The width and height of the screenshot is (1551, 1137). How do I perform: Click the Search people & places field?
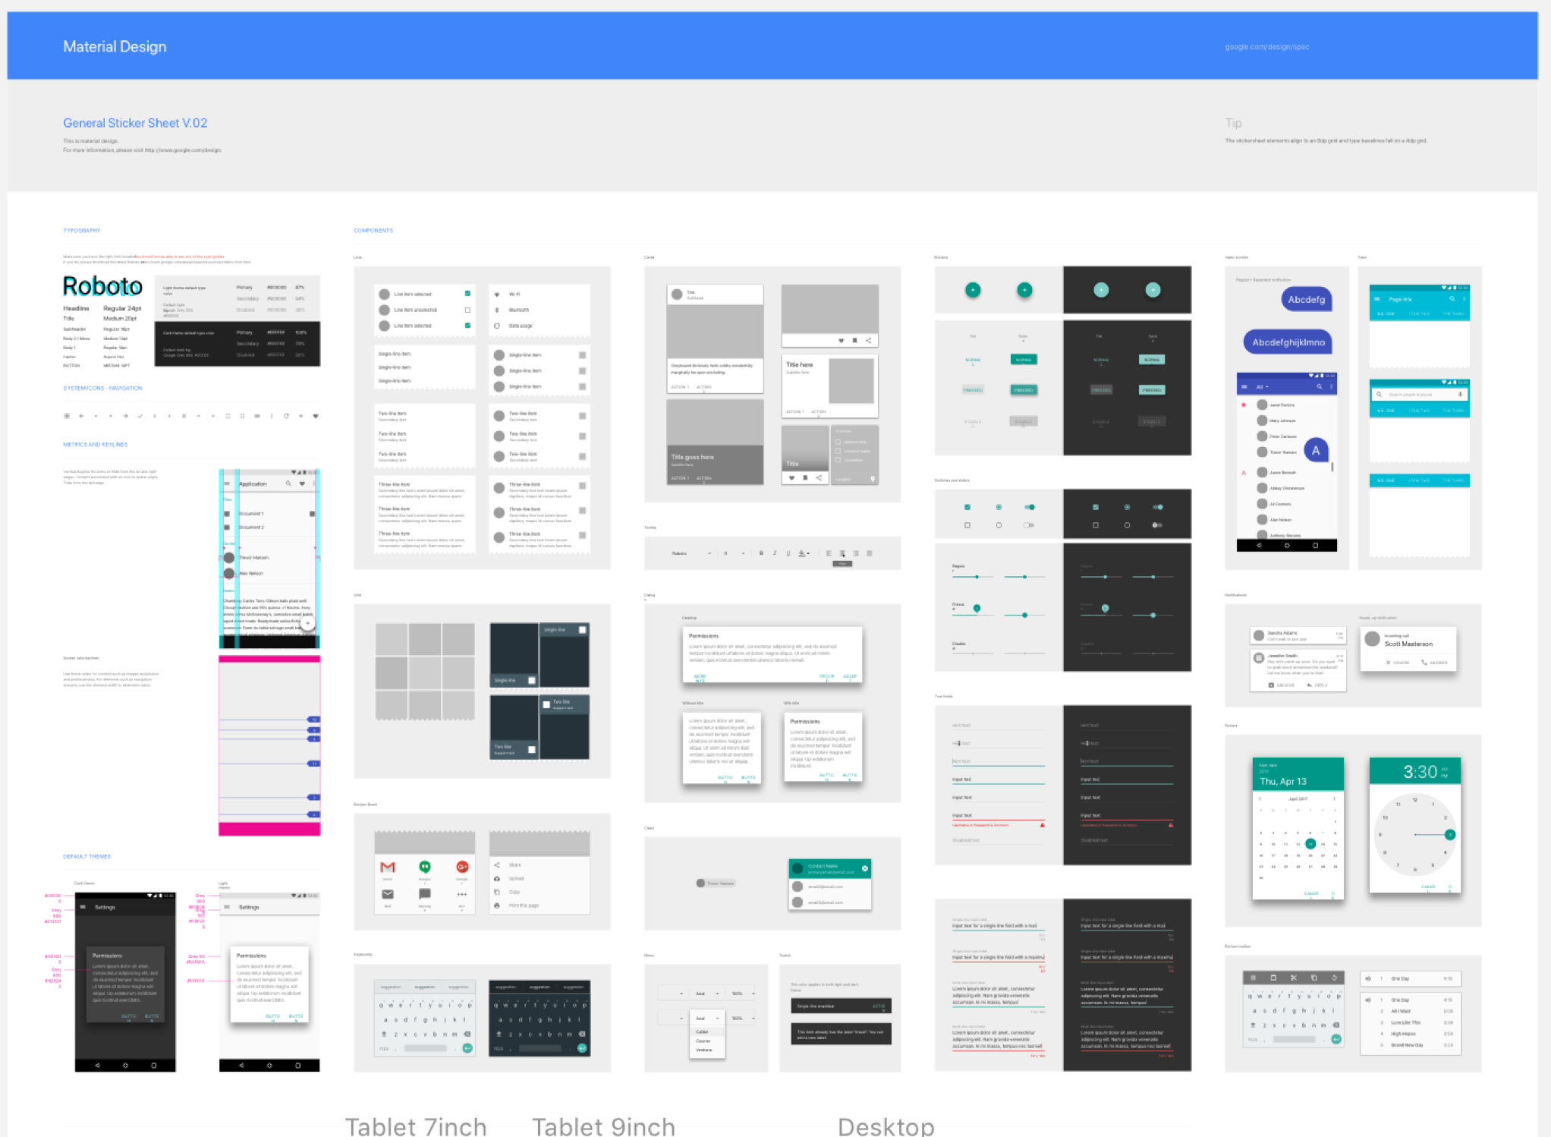[x=1419, y=395]
